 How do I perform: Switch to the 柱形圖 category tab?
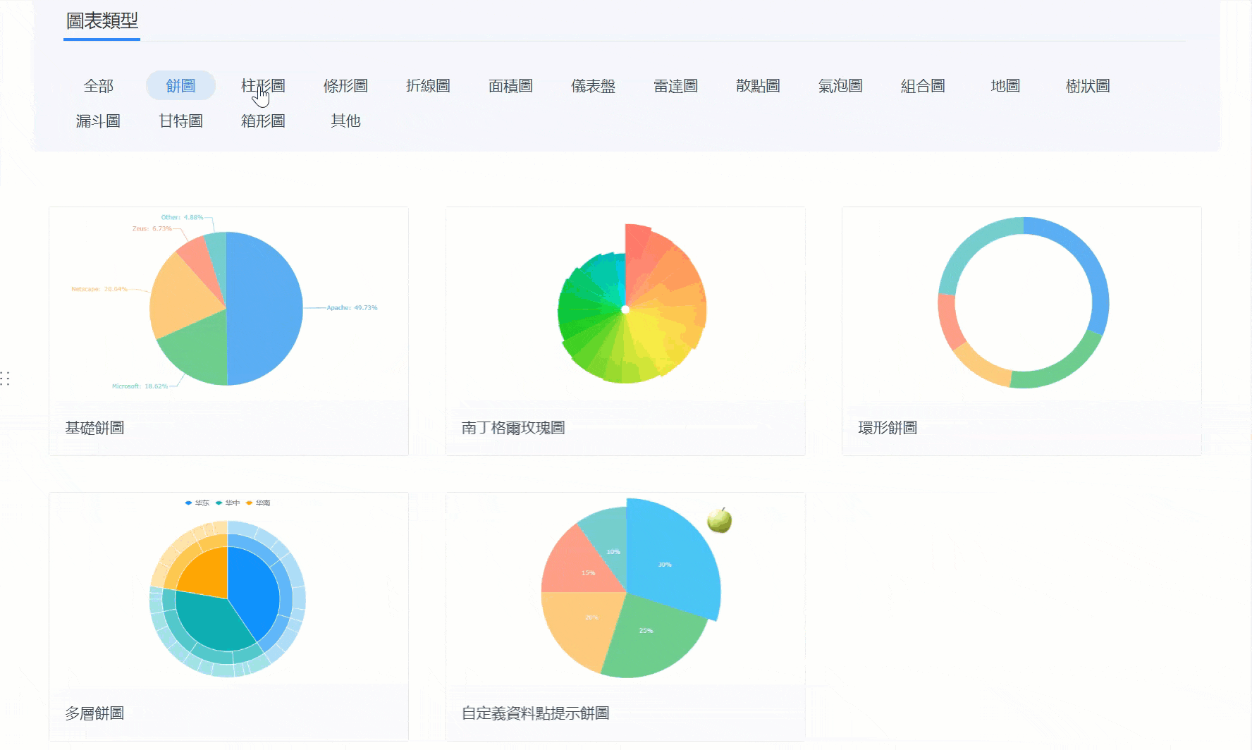pyautogui.click(x=264, y=85)
